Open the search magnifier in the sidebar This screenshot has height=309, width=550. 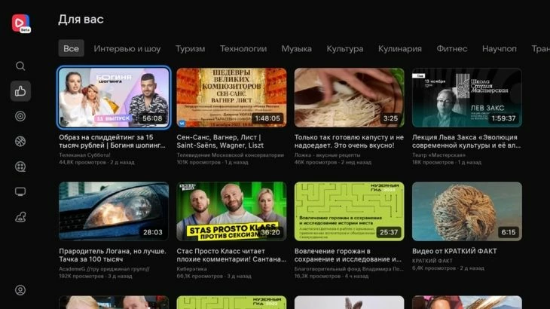[x=20, y=66]
